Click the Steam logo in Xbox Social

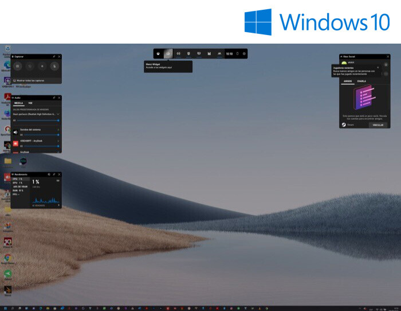point(344,125)
